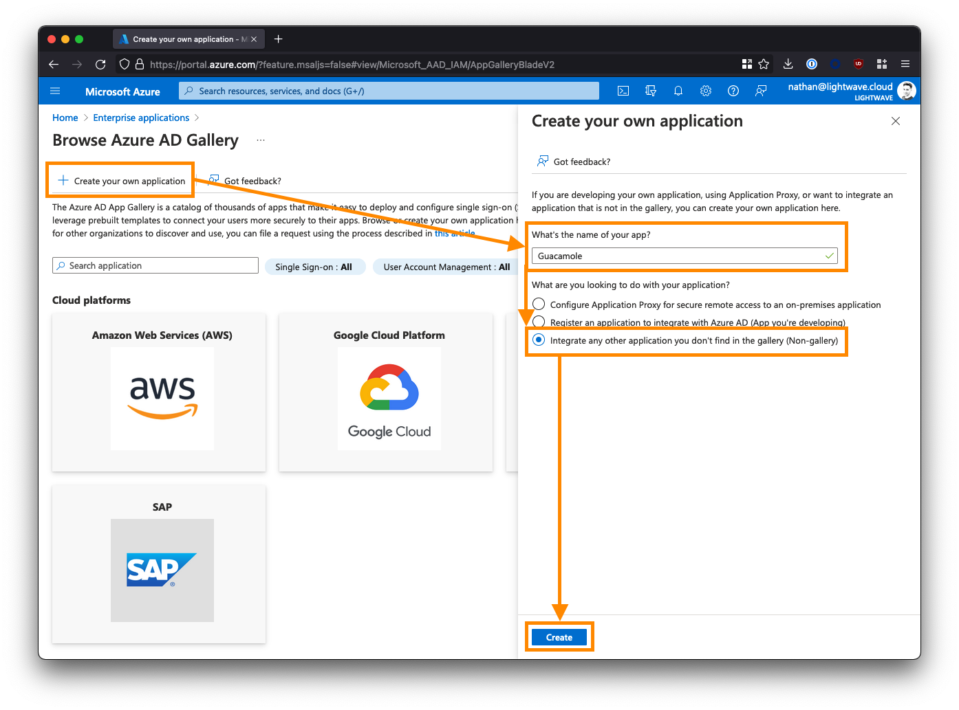Reload the page in browser
This screenshot has width=959, height=710.
pyautogui.click(x=100, y=64)
